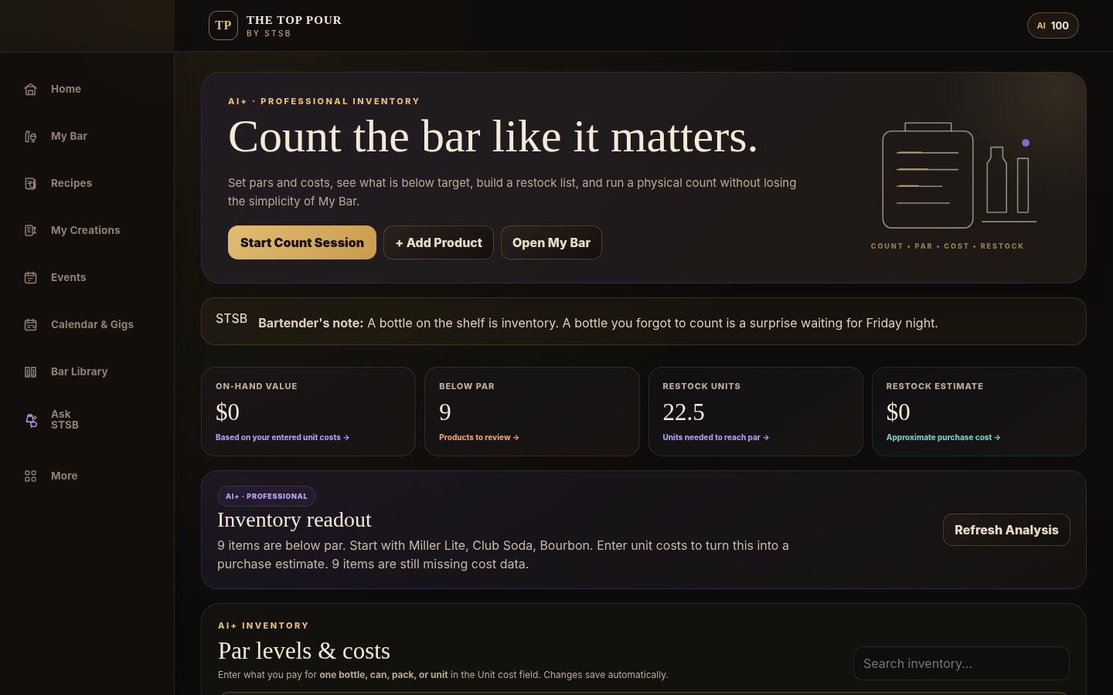This screenshot has width=1113, height=695.
Task: Click the Events calendar icon
Action: (x=30, y=278)
